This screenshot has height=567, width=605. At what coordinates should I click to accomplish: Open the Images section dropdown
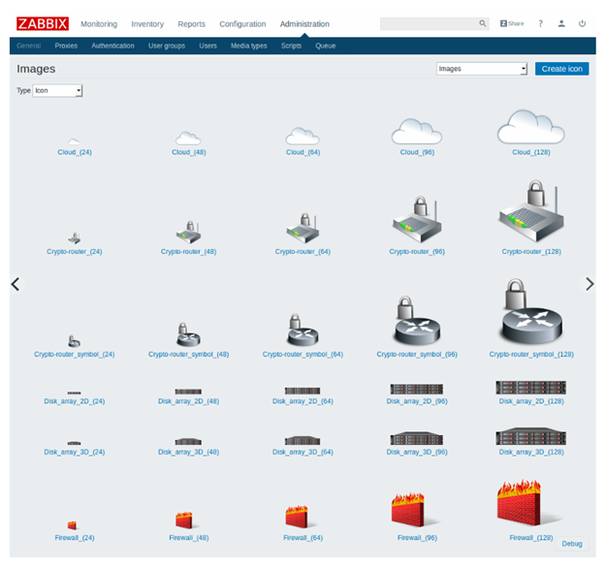(x=482, y=69)
